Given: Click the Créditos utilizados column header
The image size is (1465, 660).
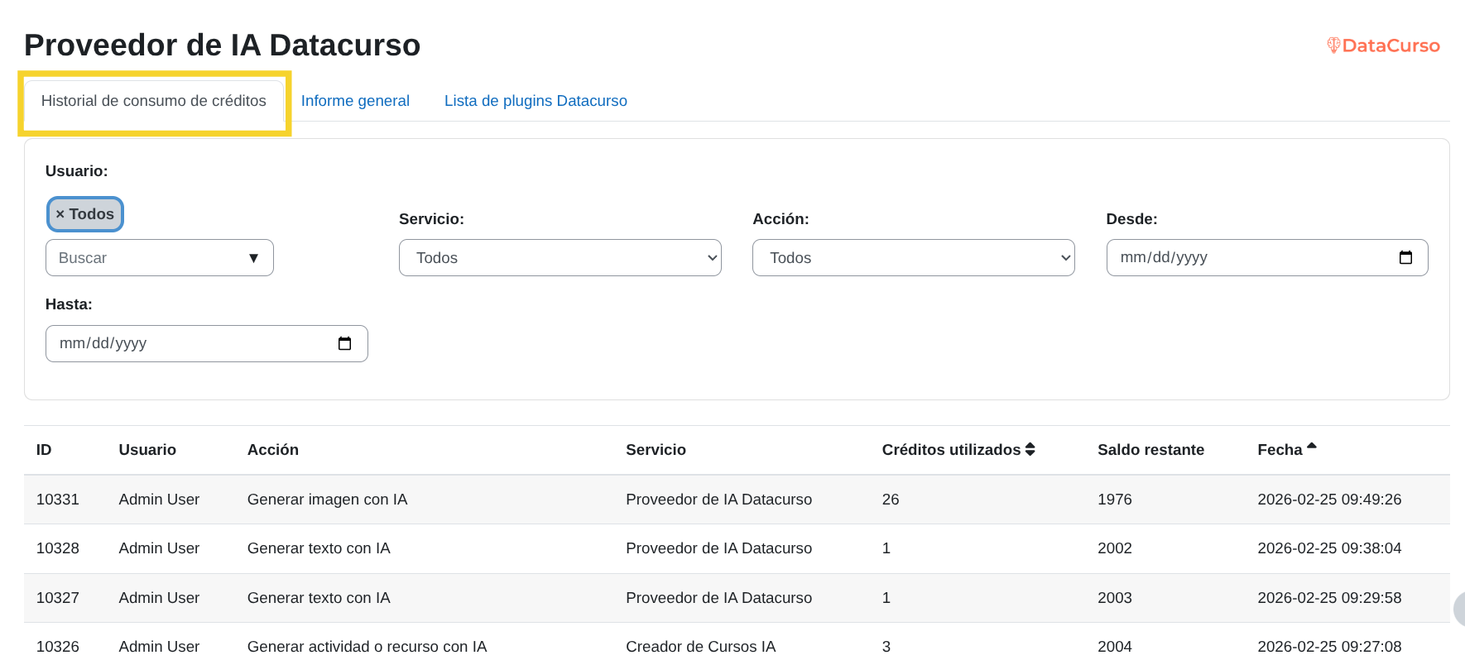Looking at the screenshot, I should (x=950, y=450).
